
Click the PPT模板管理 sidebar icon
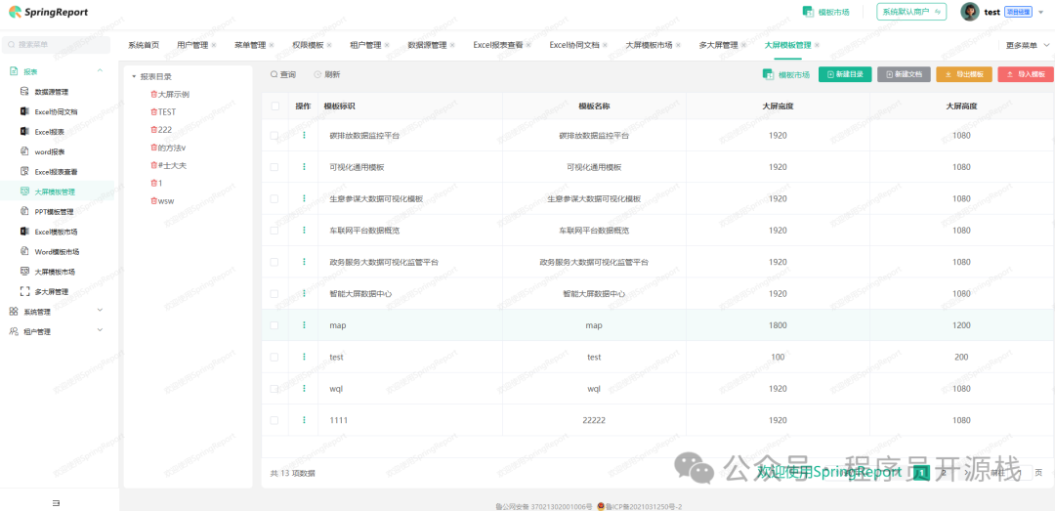tap(24, 211)
